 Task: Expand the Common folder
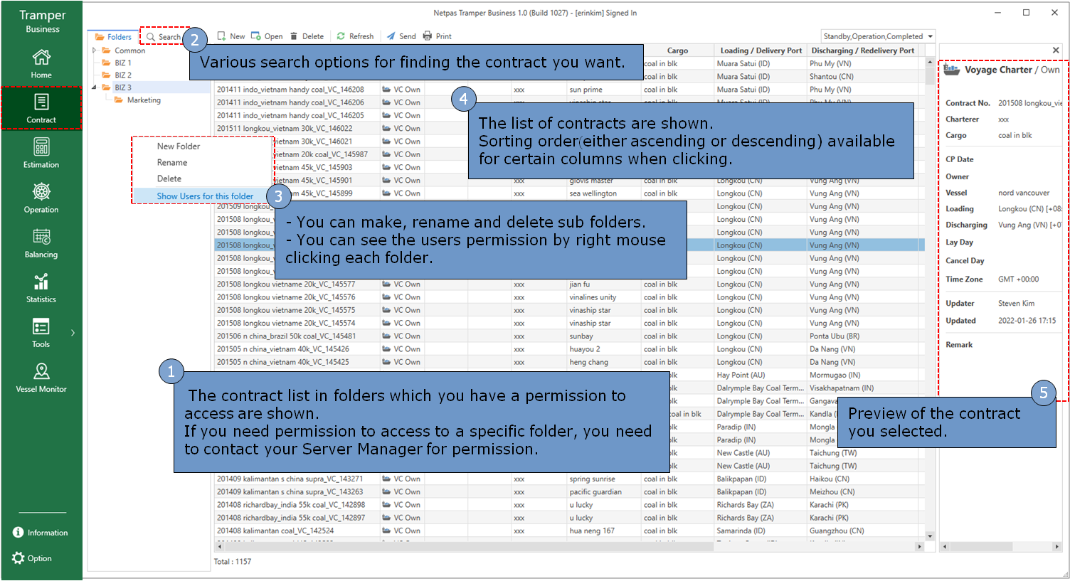[95, 50]
